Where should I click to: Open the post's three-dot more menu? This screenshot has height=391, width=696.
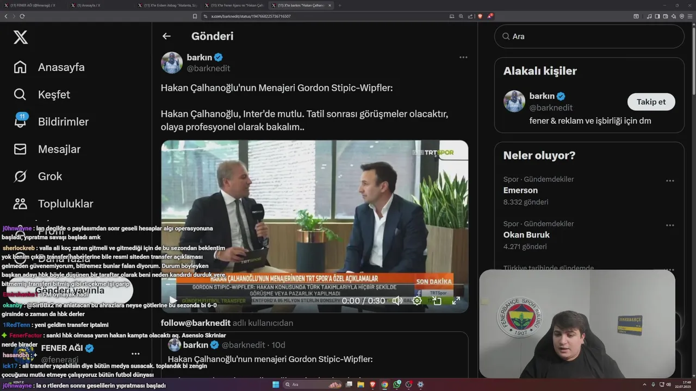pyautogui.click(x=463, y=57)
